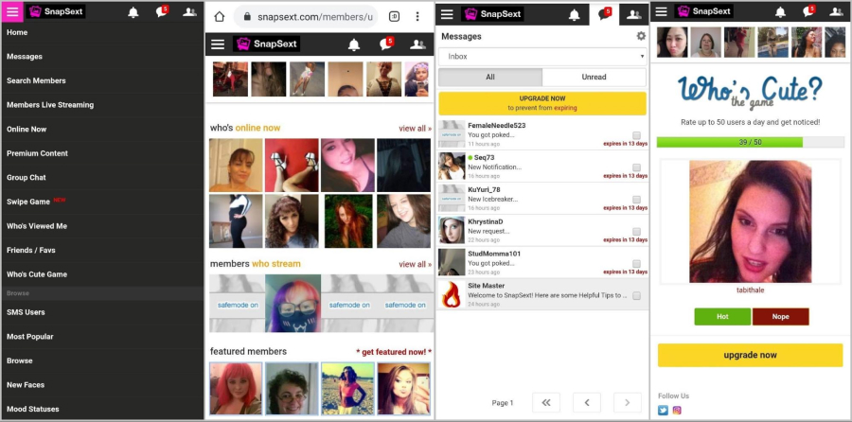Go to first page of messages
This screenshot has height=422, width=852.
pos(546,402)
